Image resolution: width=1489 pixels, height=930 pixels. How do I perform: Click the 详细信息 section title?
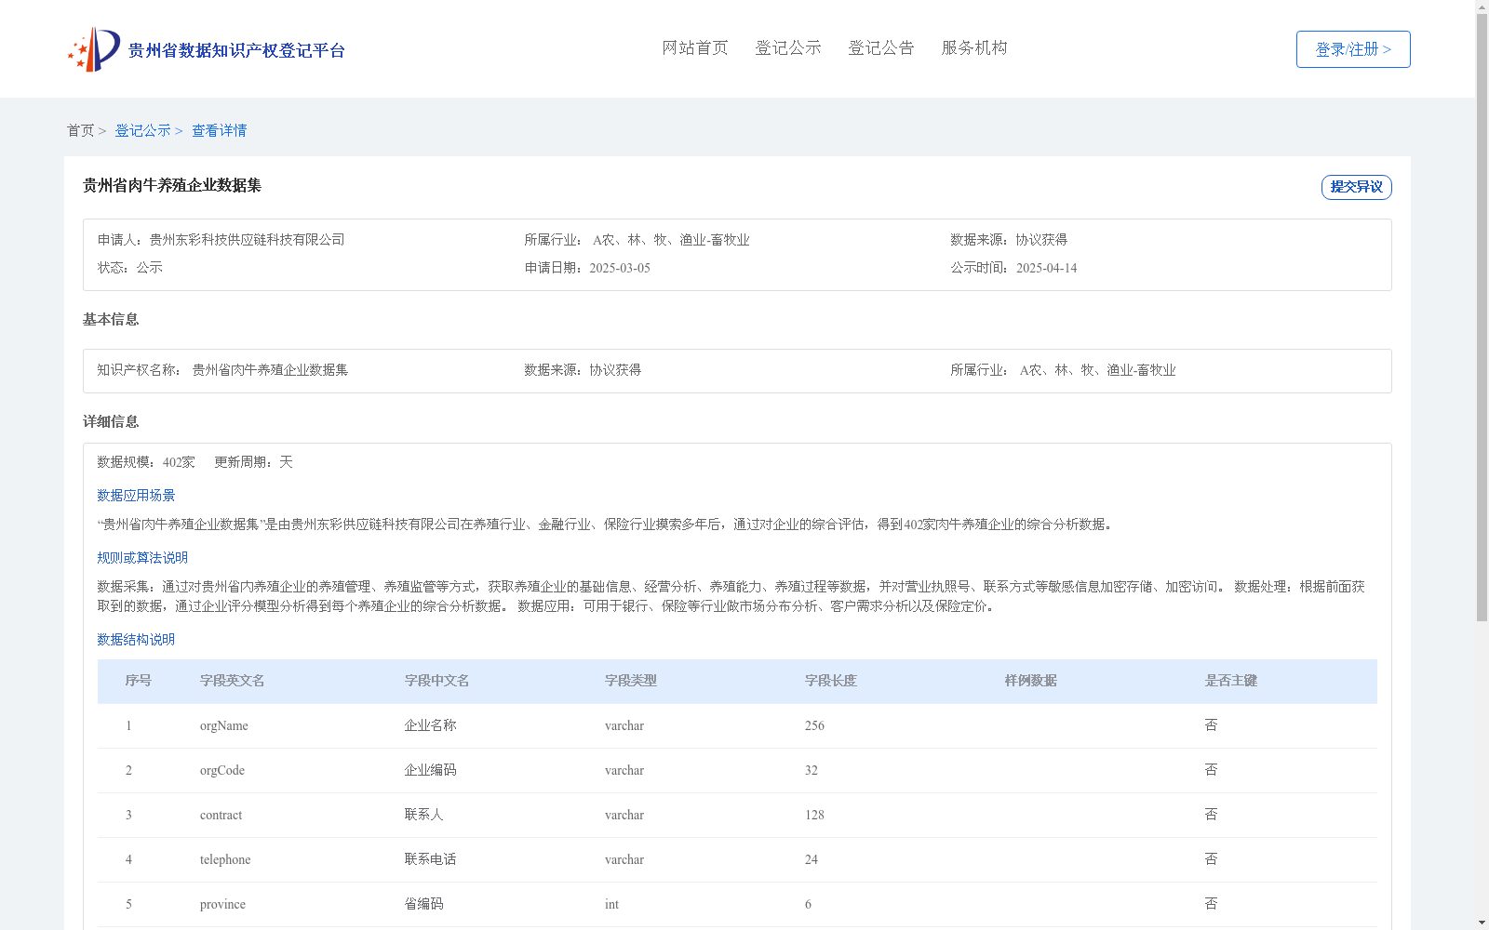pyautogui.click(x=111, y=422)
